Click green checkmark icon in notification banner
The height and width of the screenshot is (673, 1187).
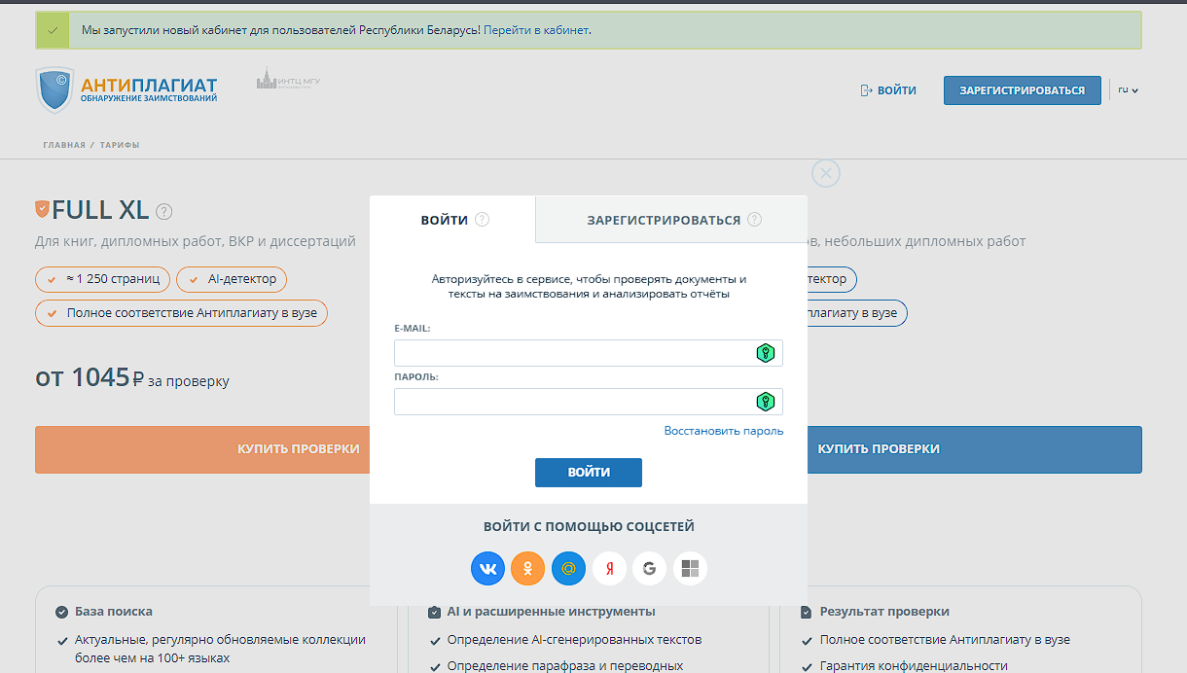click(52, 30)
